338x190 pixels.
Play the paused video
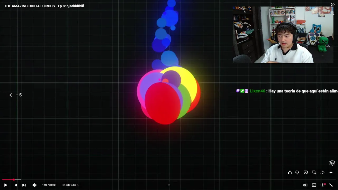(x=6, y=185)
